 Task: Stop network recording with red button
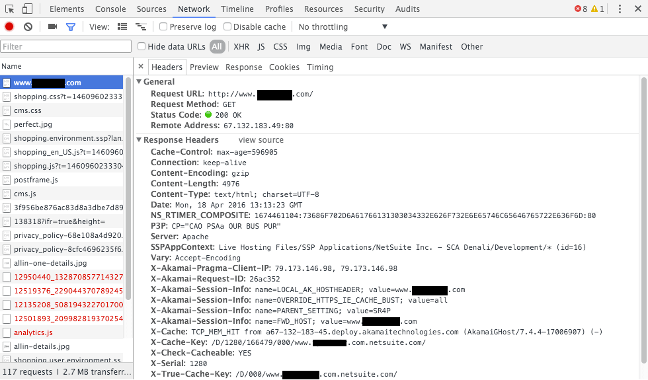(9, 27)
